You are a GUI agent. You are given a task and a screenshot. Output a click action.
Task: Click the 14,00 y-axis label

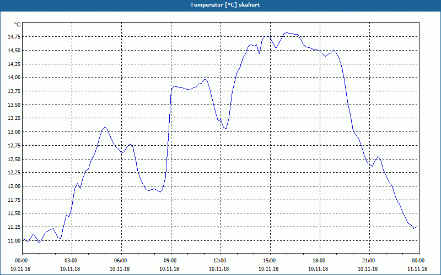click(14, 78)
